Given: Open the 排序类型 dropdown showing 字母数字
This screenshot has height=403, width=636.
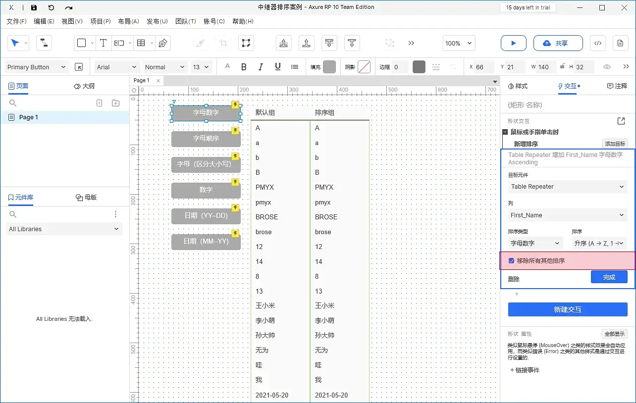Looking at the screenshot, I should [534, 243].
